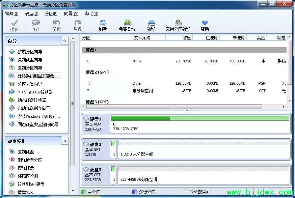Select 硬盘3 基本 GPT disk label
Viewport: 295px width, 198px height.
click(96, 174)
